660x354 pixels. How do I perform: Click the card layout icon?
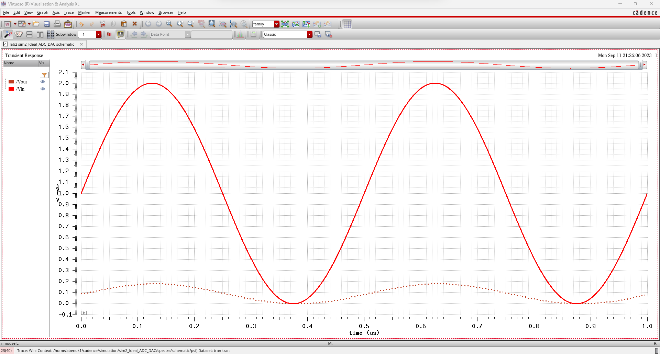tap(19, 34)
